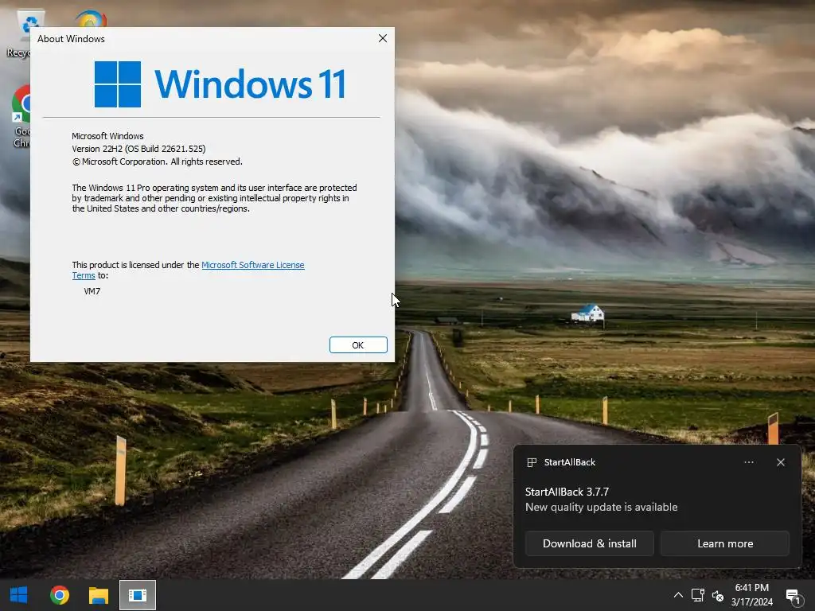Open the Microsoft Software License Terms link
The image size is (815, 611).
[252, 265]
